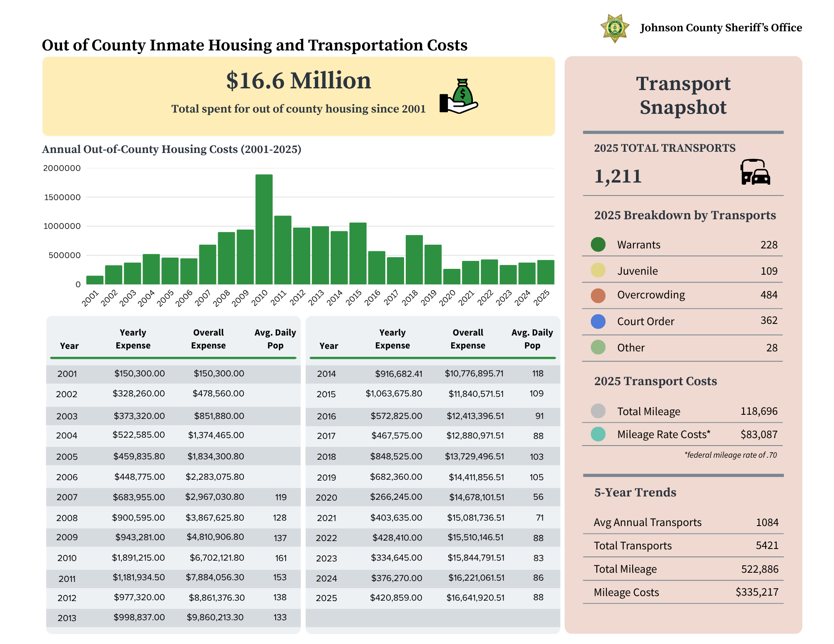Click the Court Order count 362
This screenshot has height=644, width=834.
769,320
